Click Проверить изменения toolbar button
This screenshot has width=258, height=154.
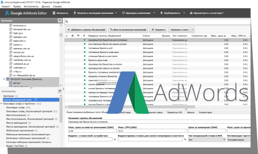tap(136, 13)
